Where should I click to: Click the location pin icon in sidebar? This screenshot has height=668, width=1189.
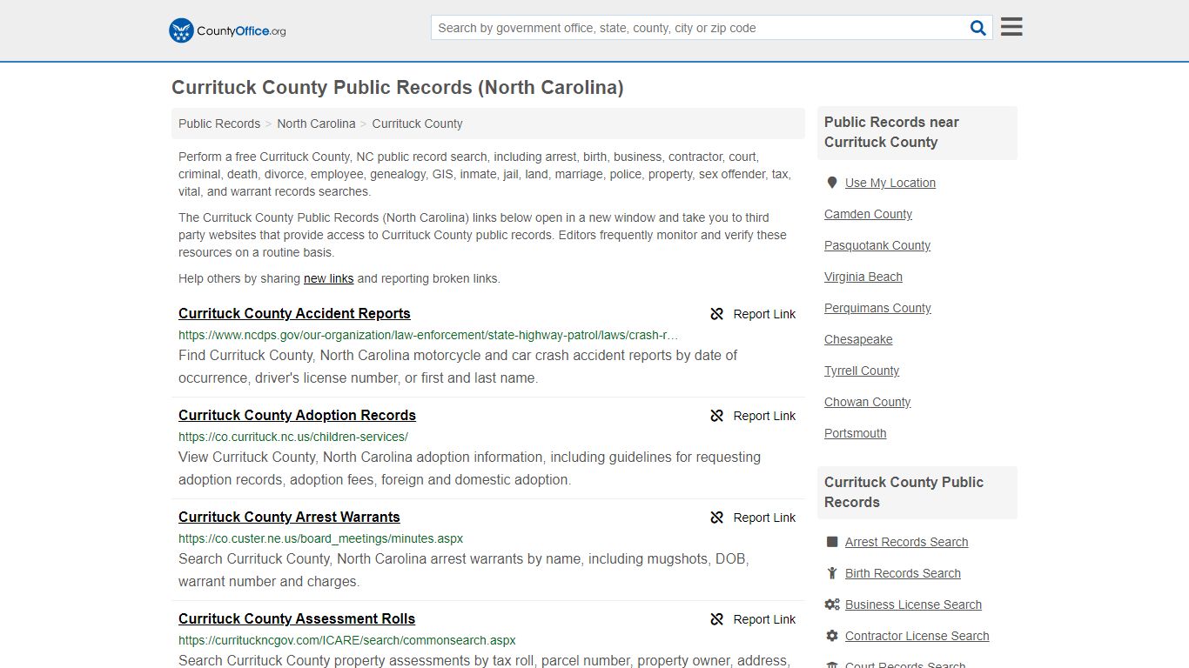point(832,183)
